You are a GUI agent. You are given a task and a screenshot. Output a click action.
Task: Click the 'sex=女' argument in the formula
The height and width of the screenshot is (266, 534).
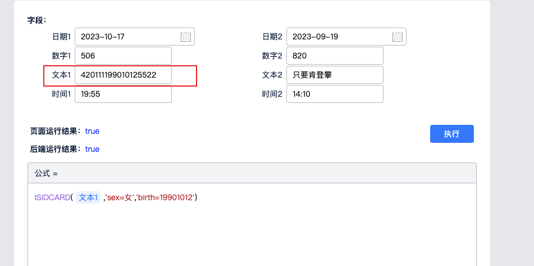[120, 197]
